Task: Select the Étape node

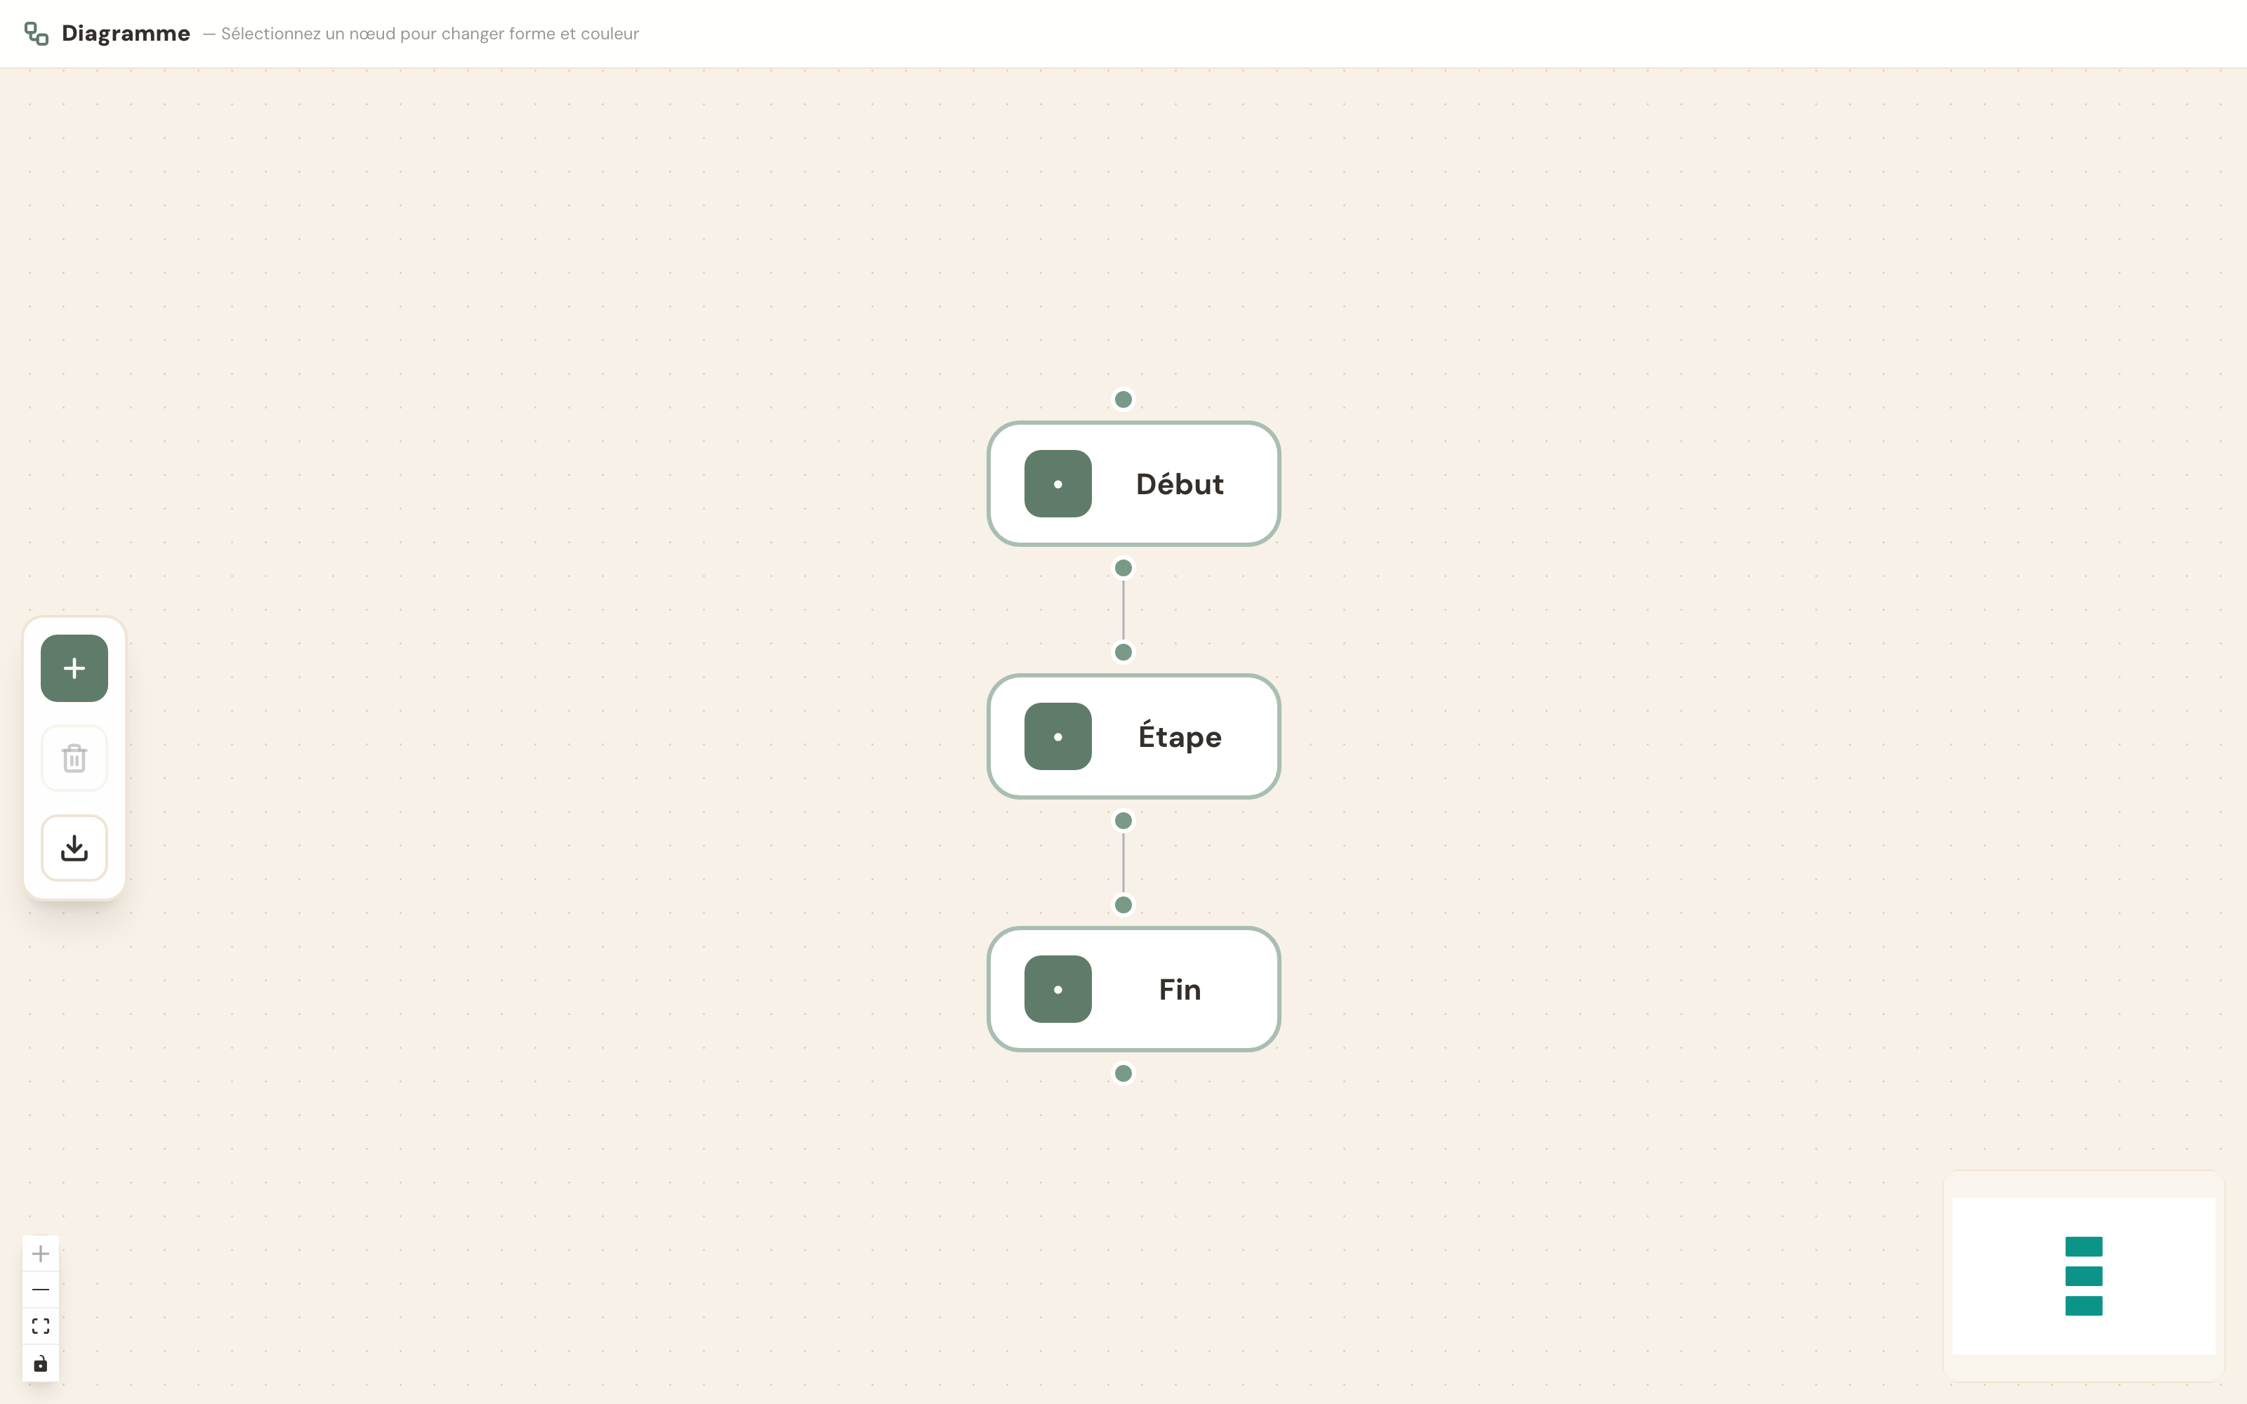Action: click(1134, 736)
